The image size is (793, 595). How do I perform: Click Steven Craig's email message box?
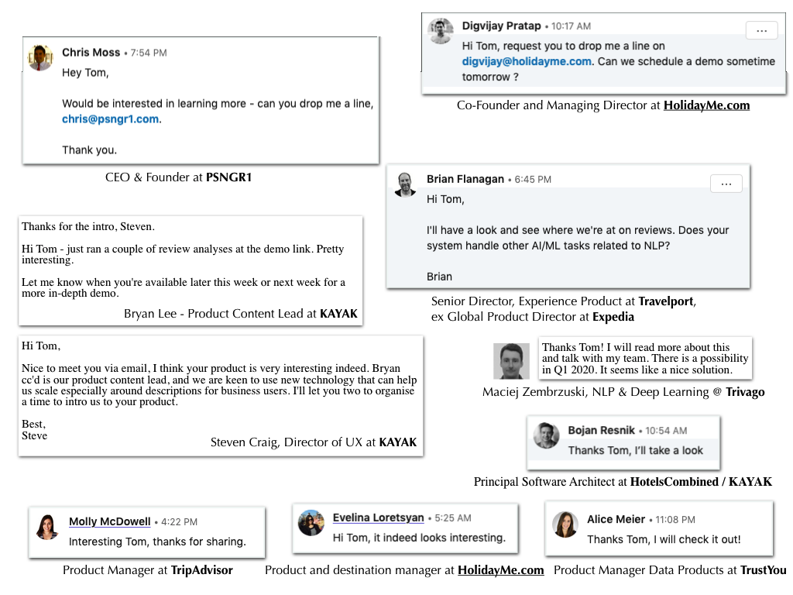point(221,396)
